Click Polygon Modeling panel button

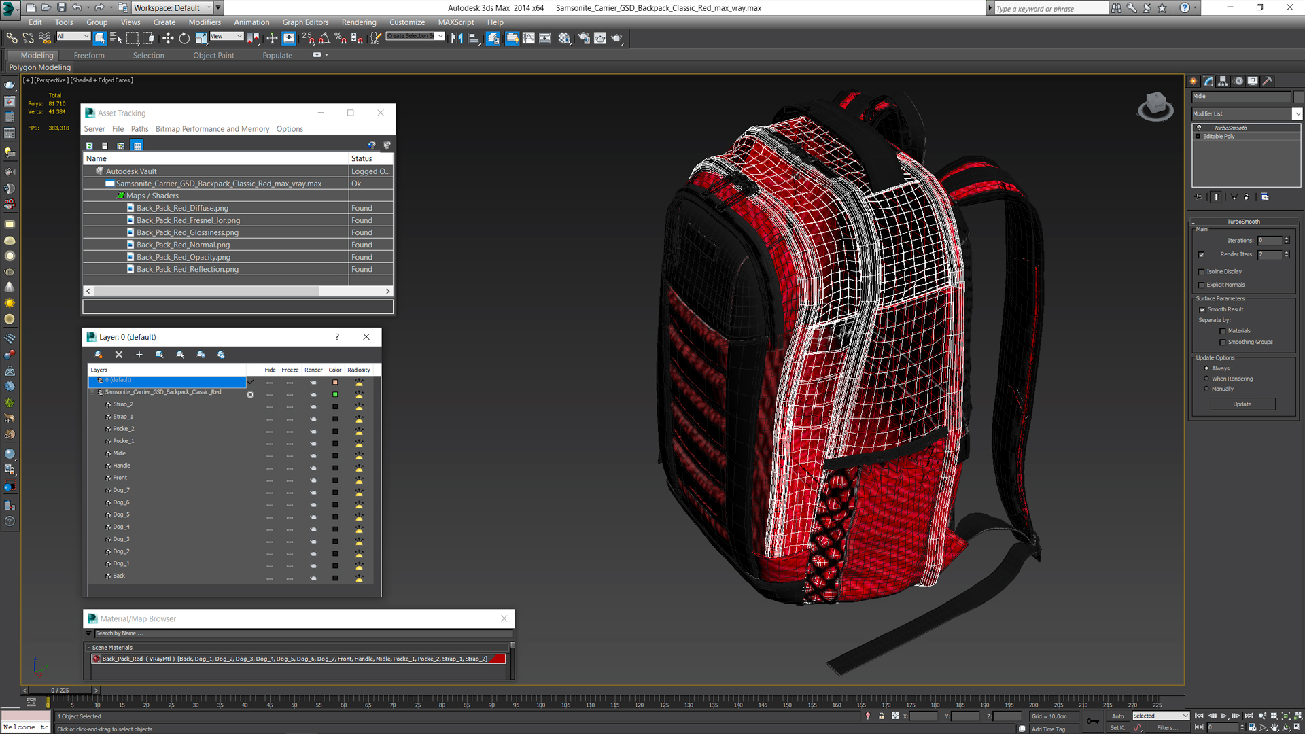pos(40,67)
